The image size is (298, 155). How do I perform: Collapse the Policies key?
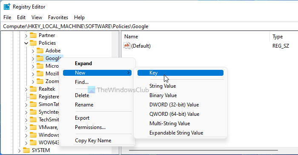tap(26, 43)
